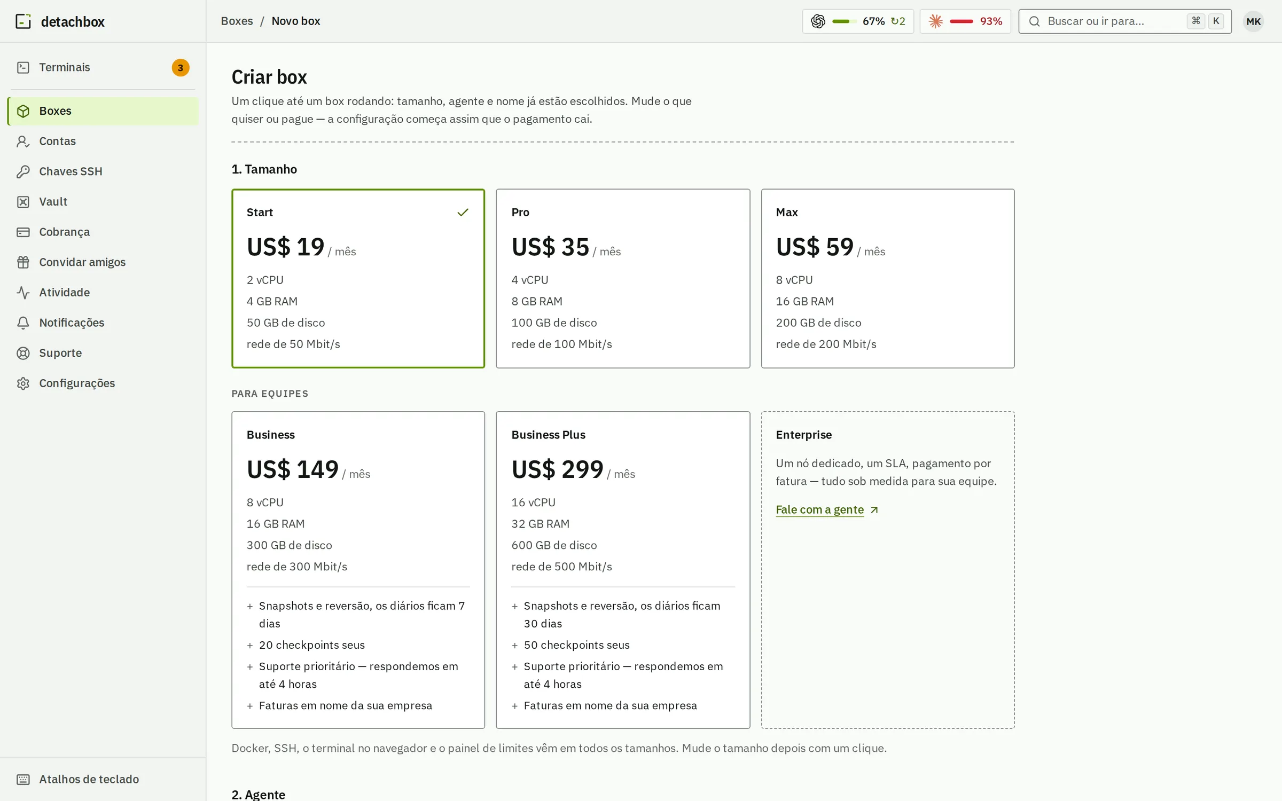Click the ⌘ shortcut key badge
1282x801 pixels.
point(1196,21)
